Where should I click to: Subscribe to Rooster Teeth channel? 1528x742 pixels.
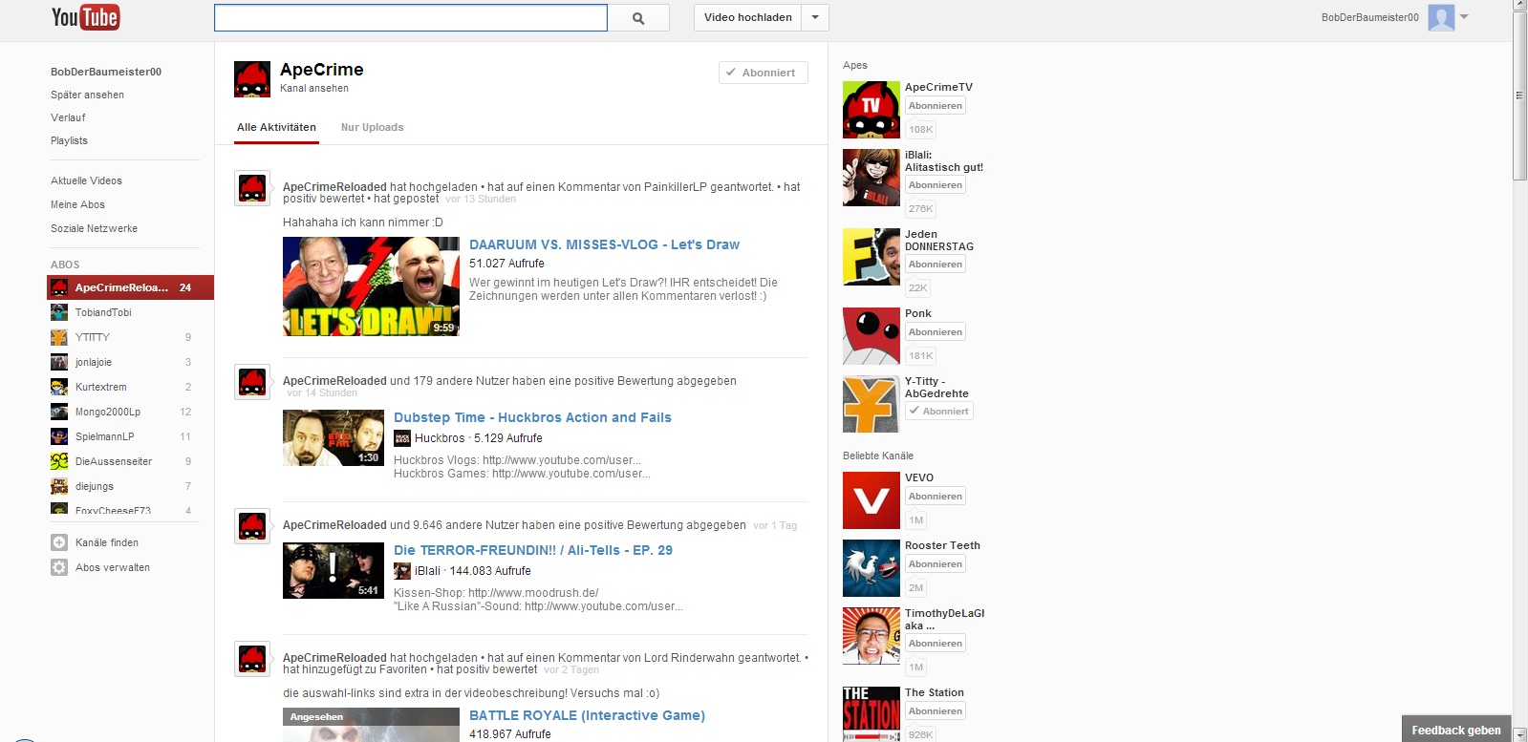[x=936, y=564]
